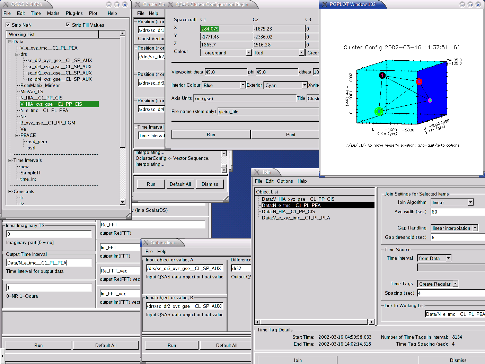This screenshot has width=485, height=364.
Task: Select B_xyz_gse__C1_PP_FGM in Working List
Action: [x=48, y=123]
